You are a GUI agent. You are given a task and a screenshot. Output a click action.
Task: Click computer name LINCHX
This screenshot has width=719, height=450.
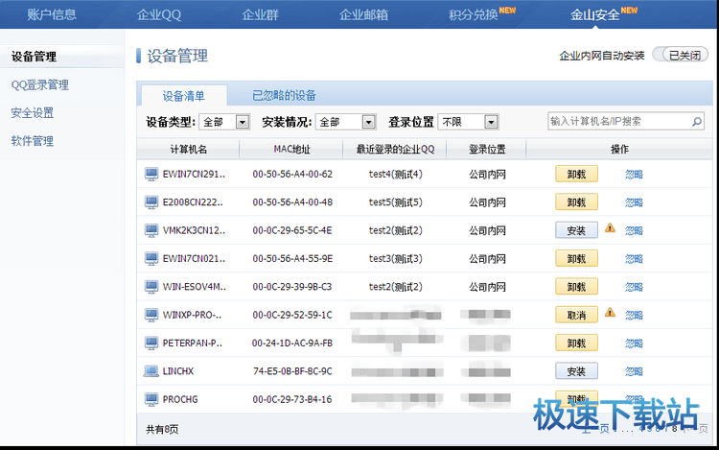[178, 371]
